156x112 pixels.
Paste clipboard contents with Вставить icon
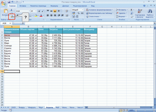(6, 11)
